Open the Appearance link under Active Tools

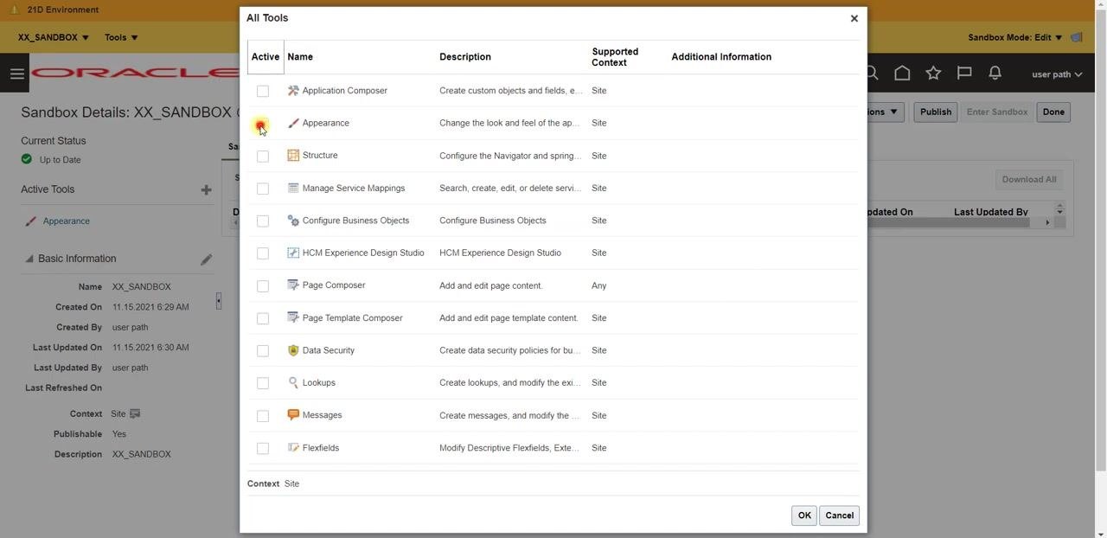point(67,221)
